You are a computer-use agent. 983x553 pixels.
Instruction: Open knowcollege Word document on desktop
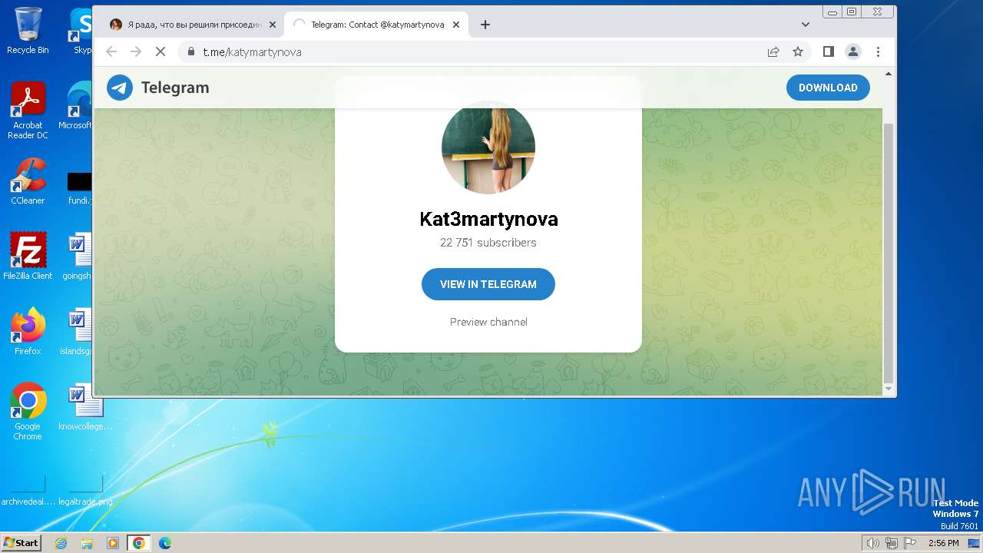pos(85,407)
